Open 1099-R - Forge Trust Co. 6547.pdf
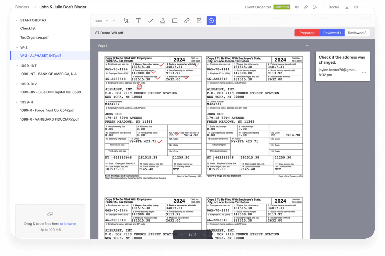The image size is (385, 256). click(x=48, y=110)
